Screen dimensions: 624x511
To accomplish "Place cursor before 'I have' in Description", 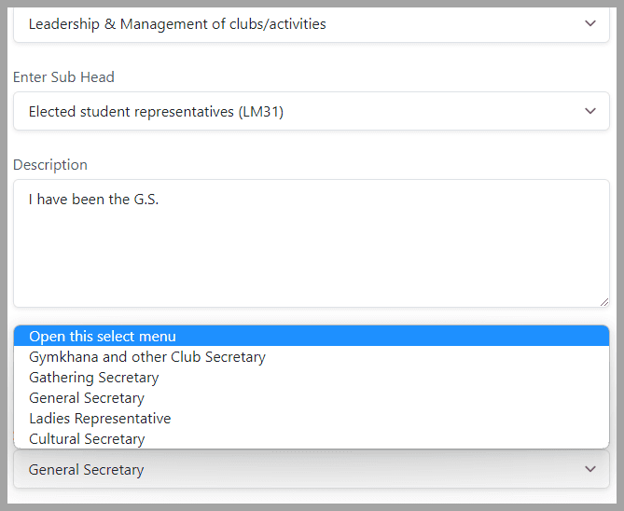I will [x=29, y=200].
